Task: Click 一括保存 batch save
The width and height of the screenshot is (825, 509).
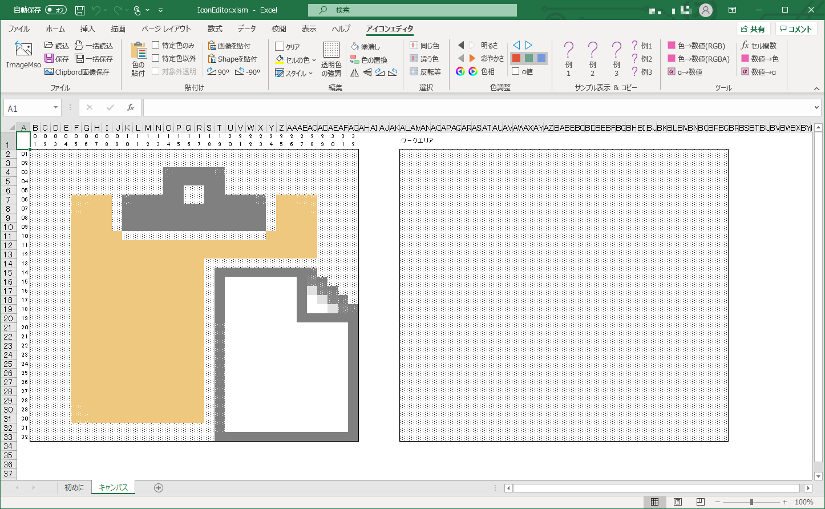Action: tap(94, 59)
